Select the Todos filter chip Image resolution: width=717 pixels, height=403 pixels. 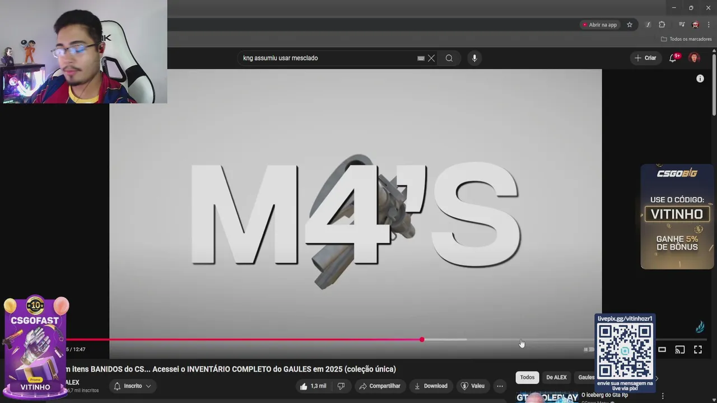point(527,377)
